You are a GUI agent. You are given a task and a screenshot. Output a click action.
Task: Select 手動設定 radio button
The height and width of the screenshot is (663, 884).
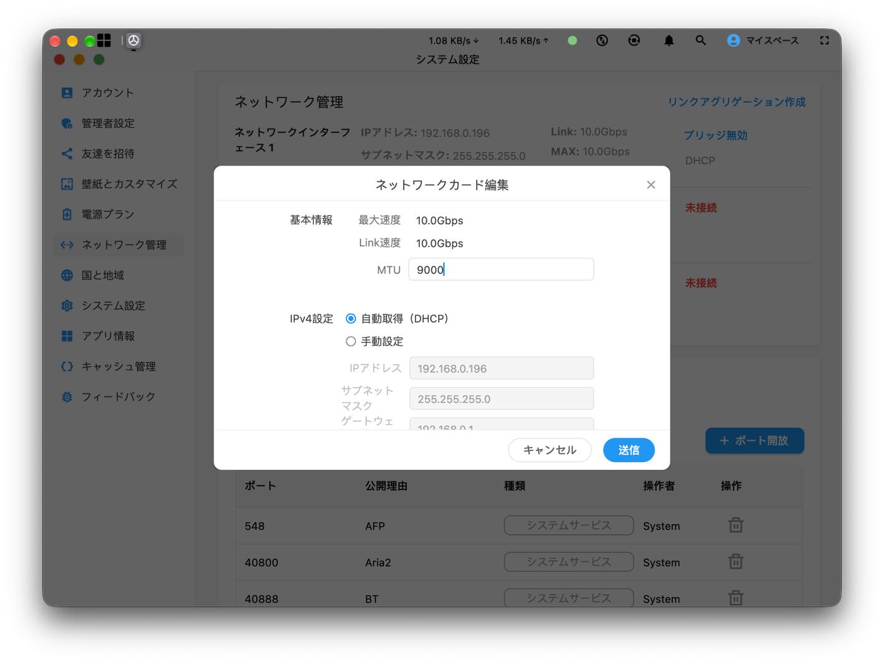pyautogui.click(x=350, y=341)
